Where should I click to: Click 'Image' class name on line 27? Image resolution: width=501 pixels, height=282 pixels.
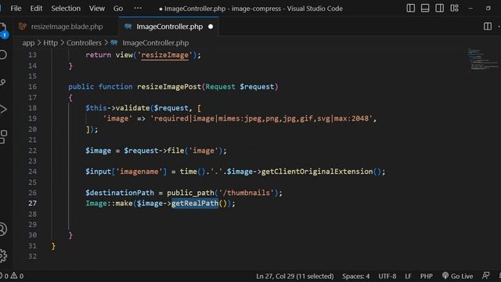point(96,204)
